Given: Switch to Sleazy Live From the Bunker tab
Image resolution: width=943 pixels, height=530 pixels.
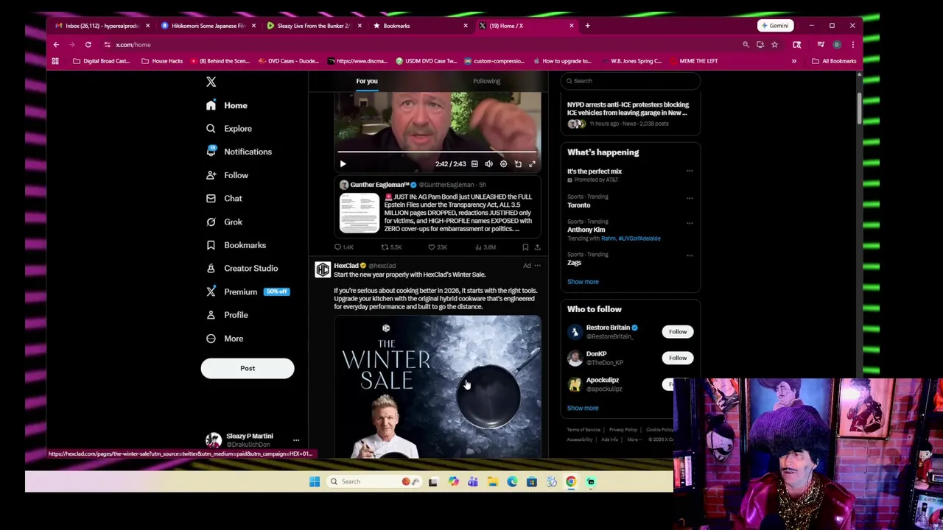Looking at the screenshot, I should coord(313,26).
